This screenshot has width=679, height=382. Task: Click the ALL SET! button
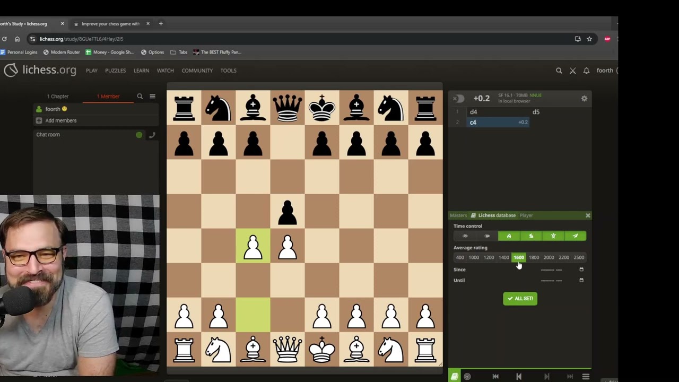pyautogui.click(x=520, y=299)
